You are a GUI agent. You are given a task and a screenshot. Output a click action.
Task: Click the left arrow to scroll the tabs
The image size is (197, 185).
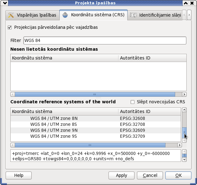(x=184, y=15)
